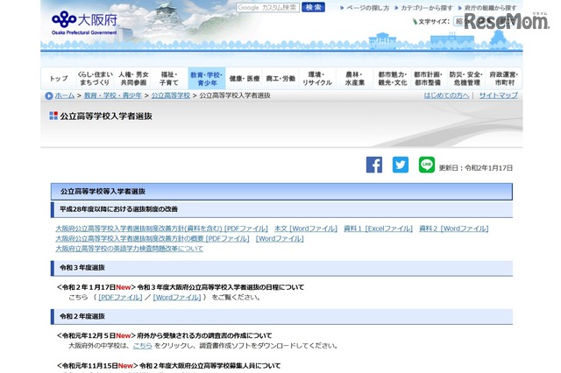This screenshot has height=373, width=561.
Task: Select the 健康・医療 navigation tab
Action: pyautogui.click(x=245, y=78)
